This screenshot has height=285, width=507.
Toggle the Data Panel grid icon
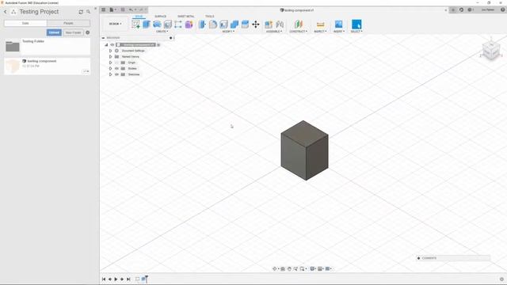(104, 9)
